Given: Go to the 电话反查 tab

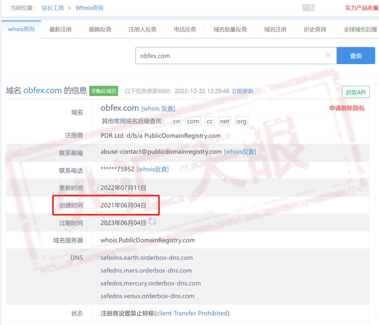Looking at the screenshot, I should (x=185, y=29).
